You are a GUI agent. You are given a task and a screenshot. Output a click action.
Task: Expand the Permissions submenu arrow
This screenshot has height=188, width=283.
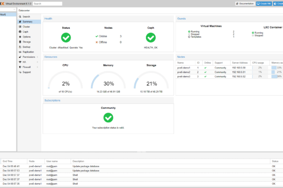(38, 57)
